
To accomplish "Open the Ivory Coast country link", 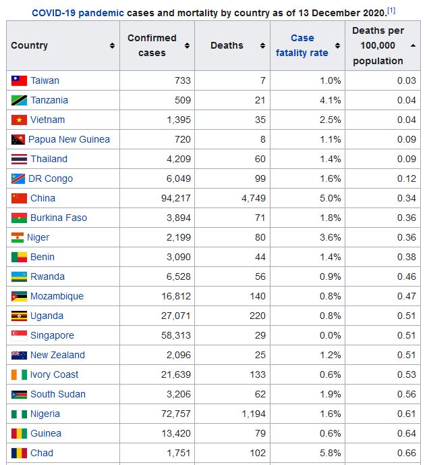I will [x=54, y=374].
